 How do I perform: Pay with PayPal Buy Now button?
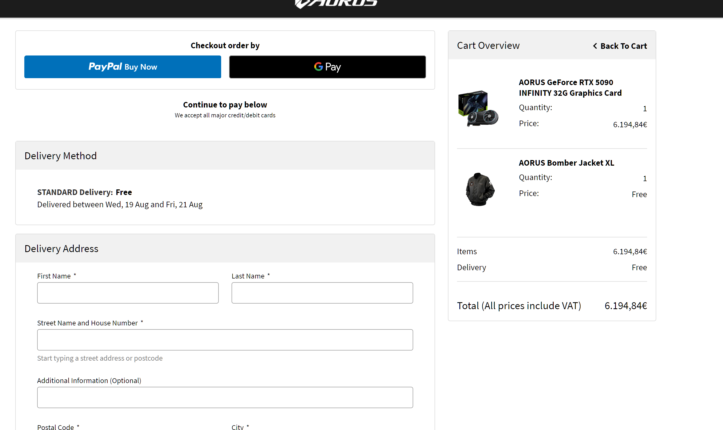tap(123, 67)
